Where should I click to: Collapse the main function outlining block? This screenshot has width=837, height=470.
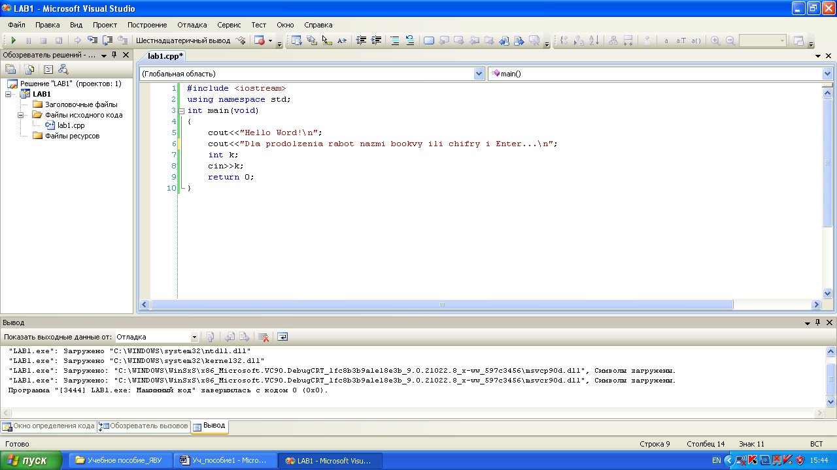tap(181, 110)
